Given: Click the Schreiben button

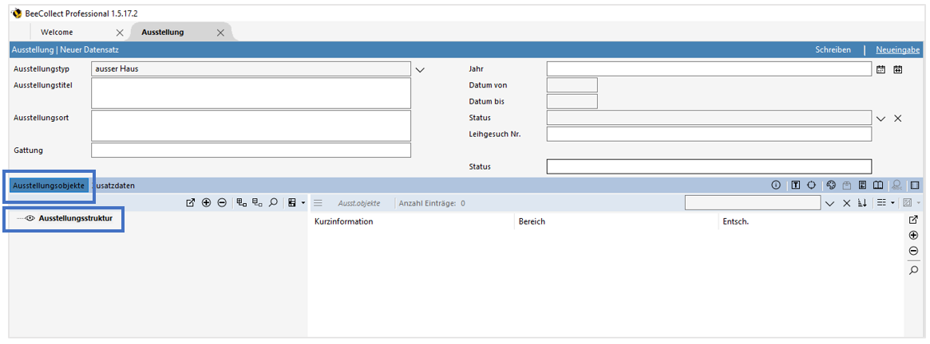Looking at the screenshot, I should [833, 50].
